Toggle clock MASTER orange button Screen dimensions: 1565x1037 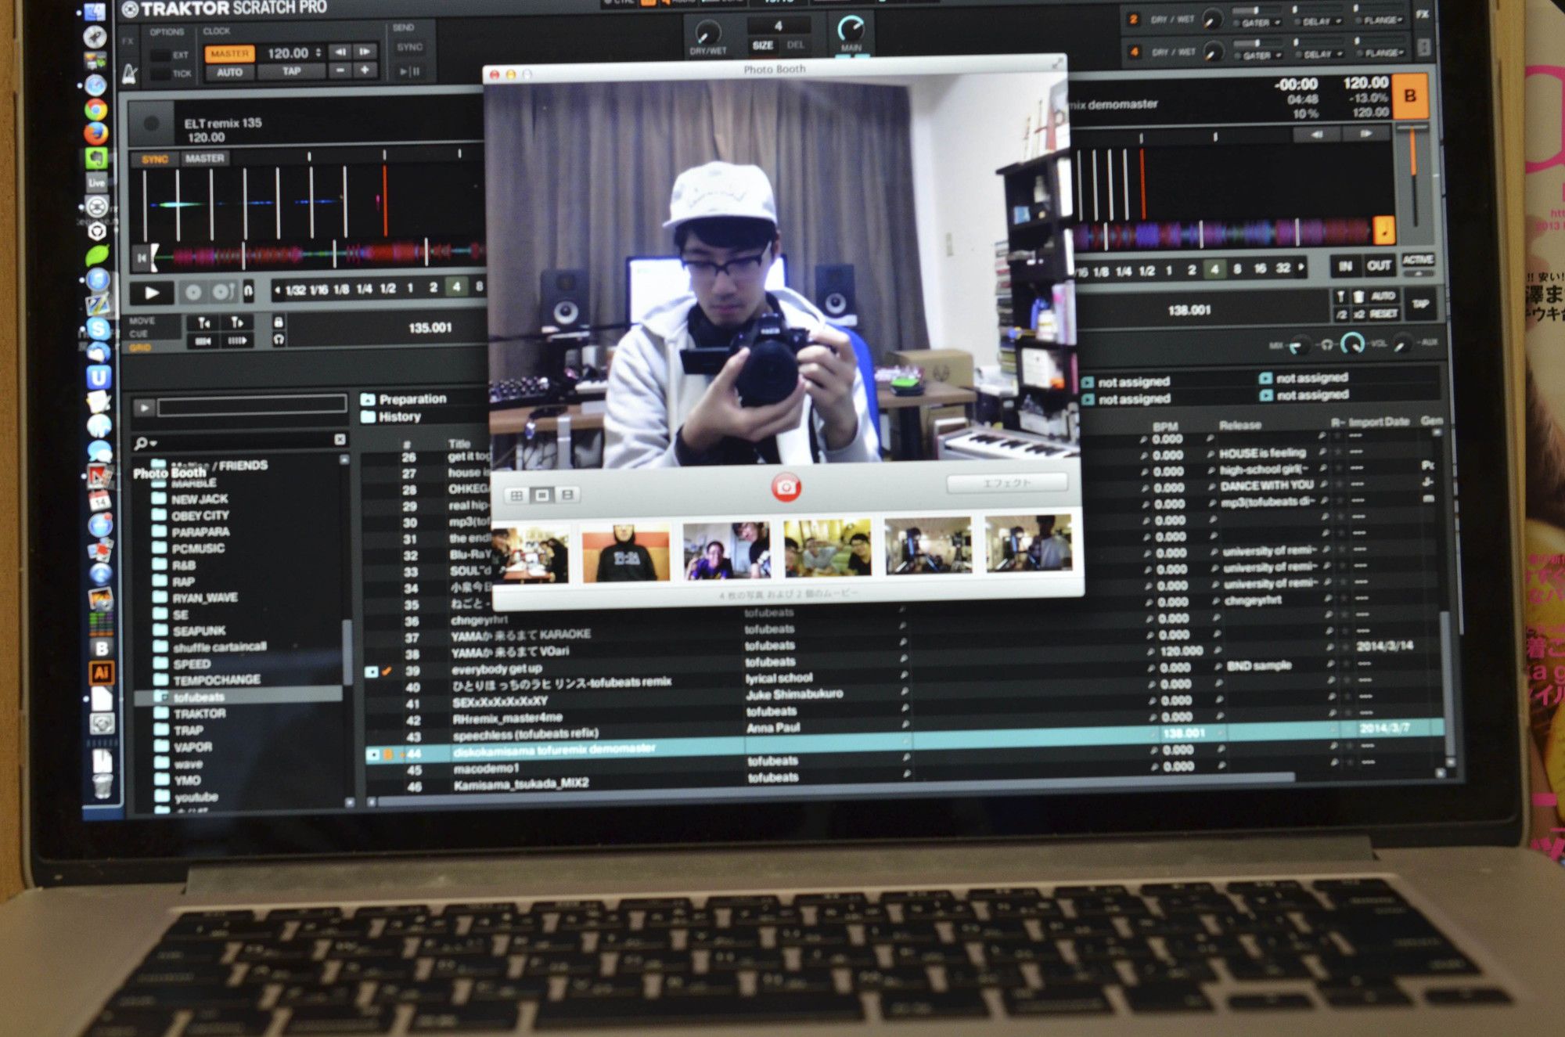[x=229, y=53]
